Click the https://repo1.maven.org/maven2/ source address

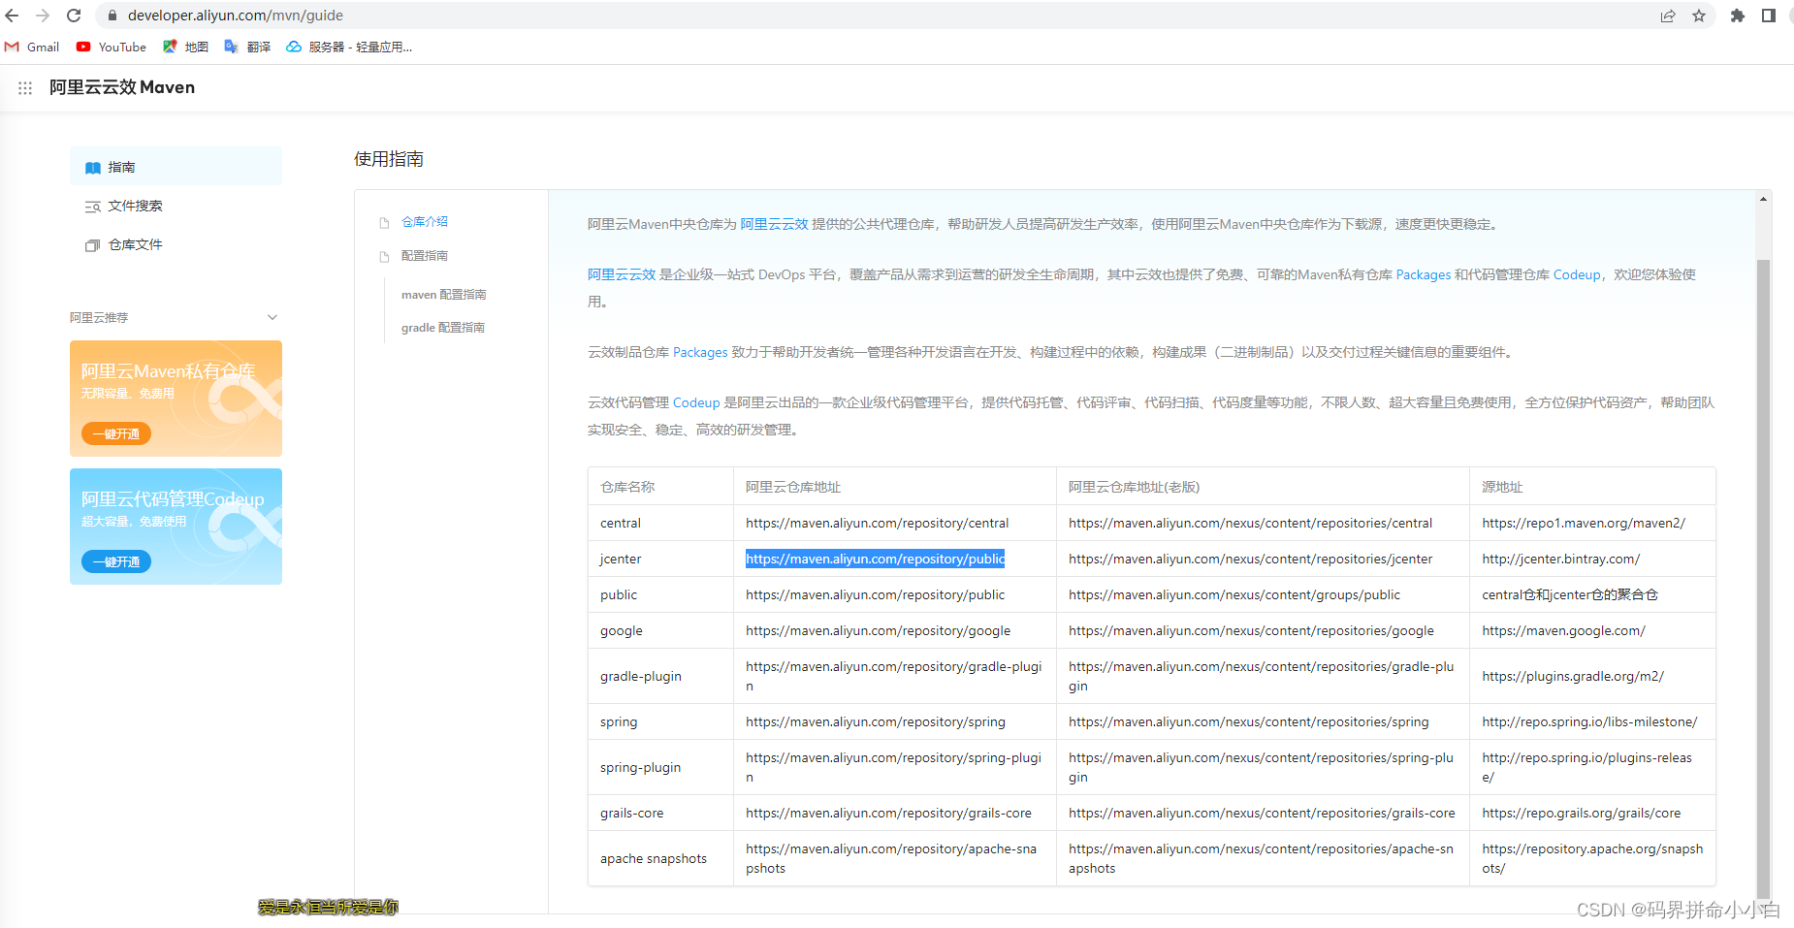(1584, 523)
